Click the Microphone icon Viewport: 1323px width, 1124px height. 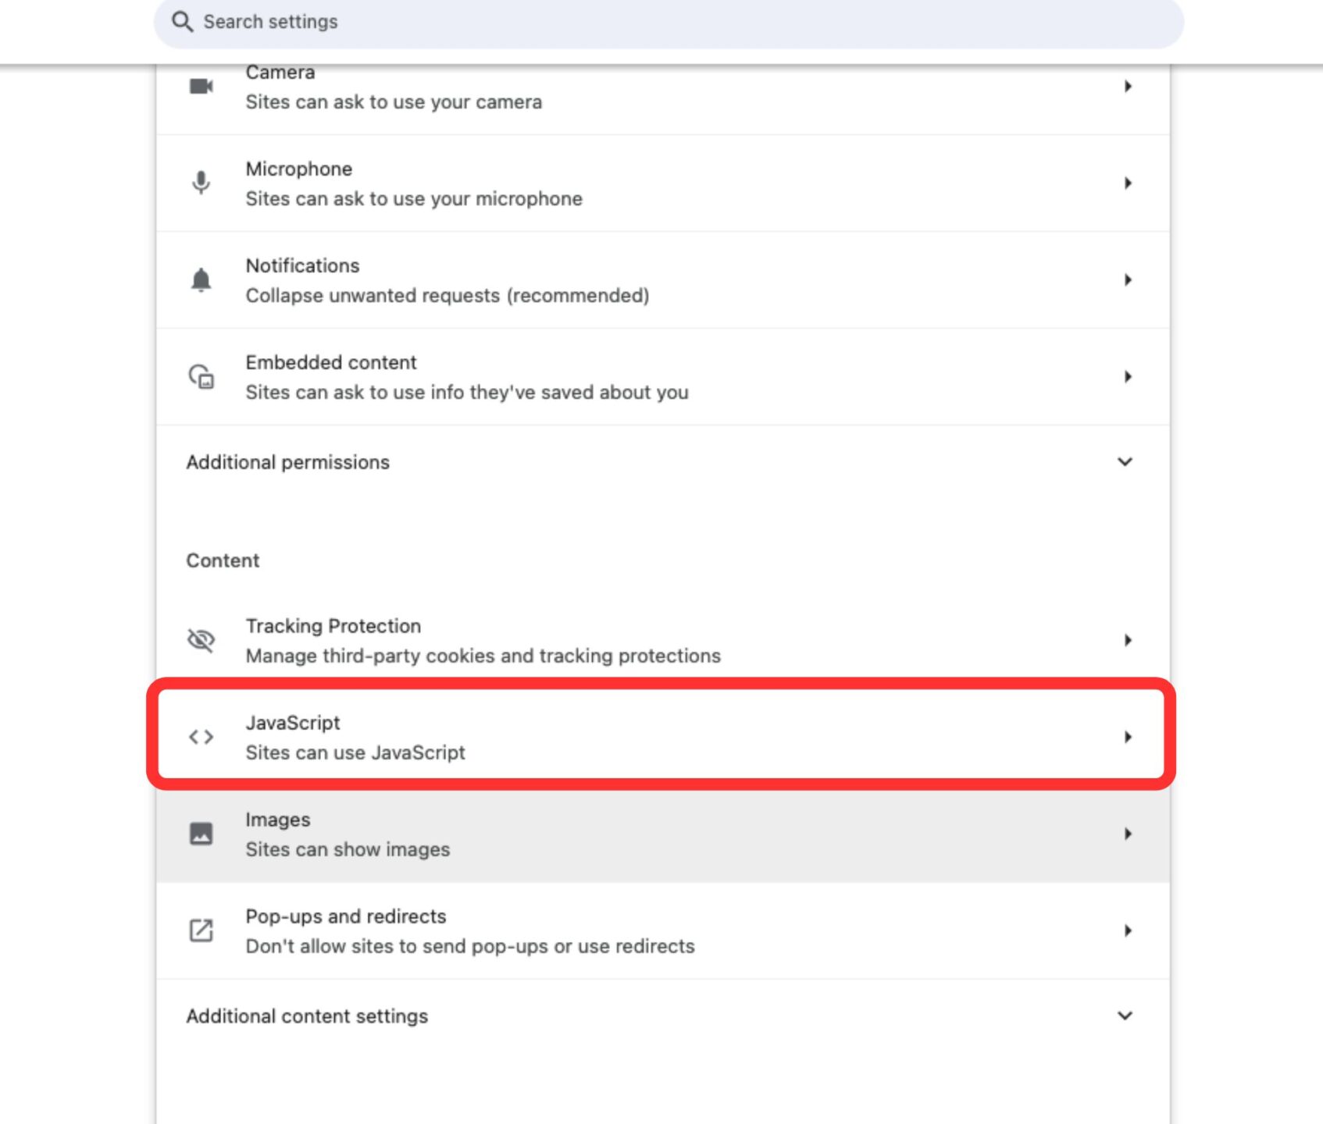pos(201,183)
